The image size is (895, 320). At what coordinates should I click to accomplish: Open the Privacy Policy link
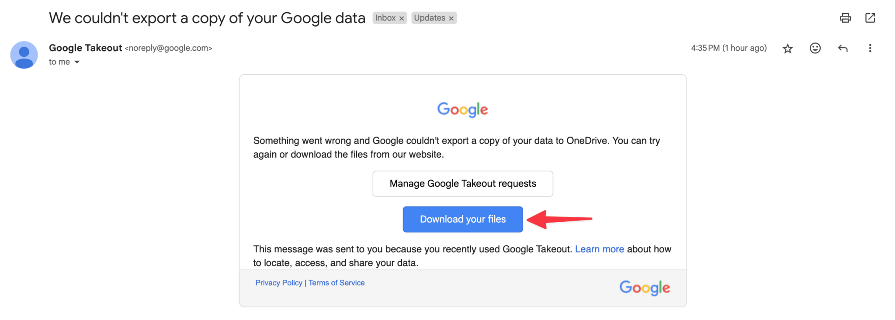click(279, 283)
